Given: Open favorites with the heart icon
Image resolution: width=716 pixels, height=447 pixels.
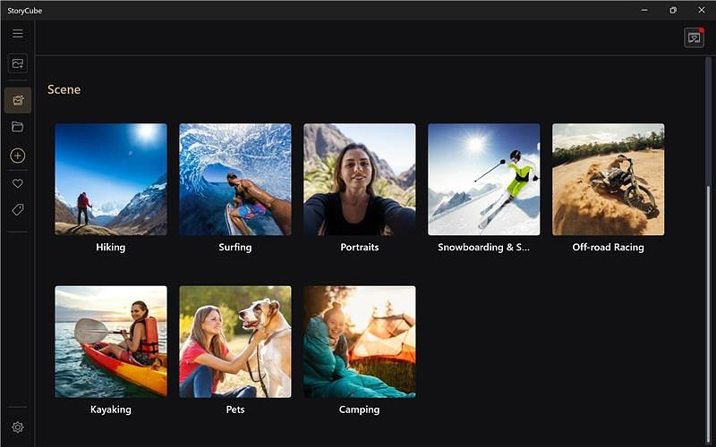Looking at the screenshot, I should [x=18, y=183].
